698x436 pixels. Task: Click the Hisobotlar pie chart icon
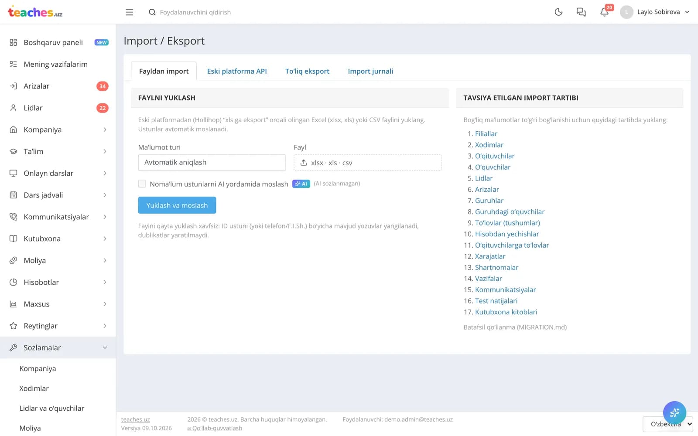click(x=14, y=282)
